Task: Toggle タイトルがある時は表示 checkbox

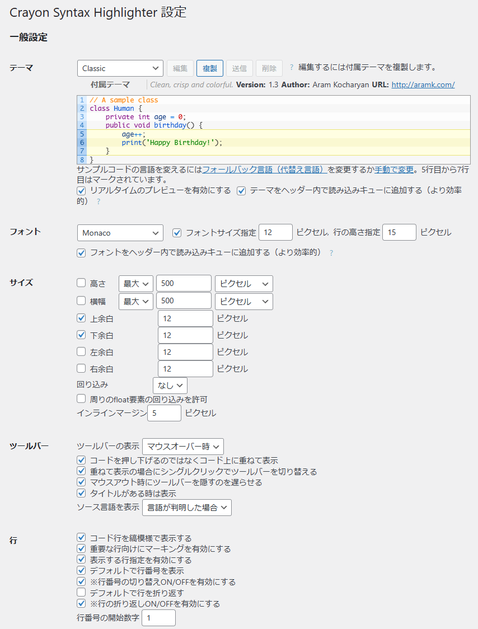Action: (82, 493)
